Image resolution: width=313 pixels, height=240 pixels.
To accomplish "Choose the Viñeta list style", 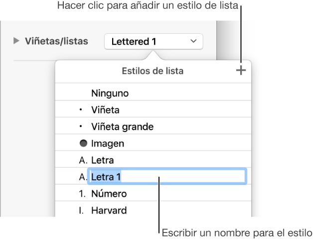I will 105,110.
